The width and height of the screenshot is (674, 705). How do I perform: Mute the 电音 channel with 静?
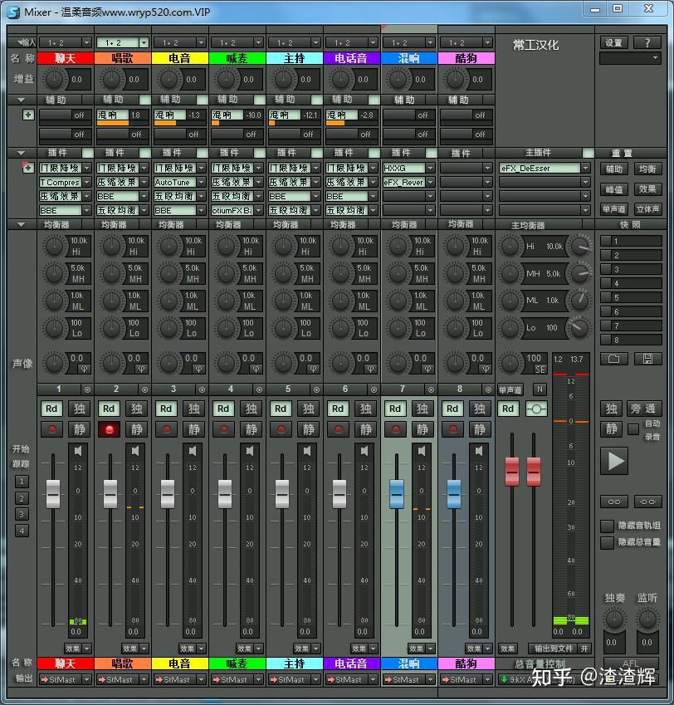194,429
